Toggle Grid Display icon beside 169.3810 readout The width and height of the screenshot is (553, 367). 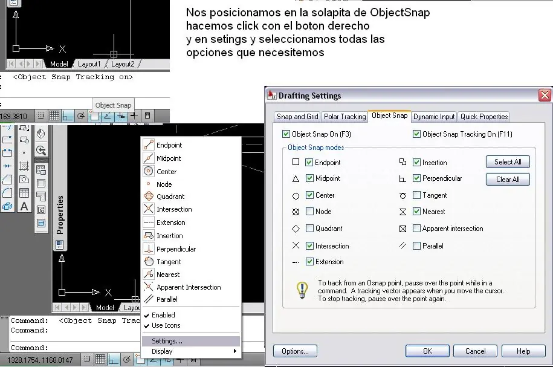(x=54, y=115)
